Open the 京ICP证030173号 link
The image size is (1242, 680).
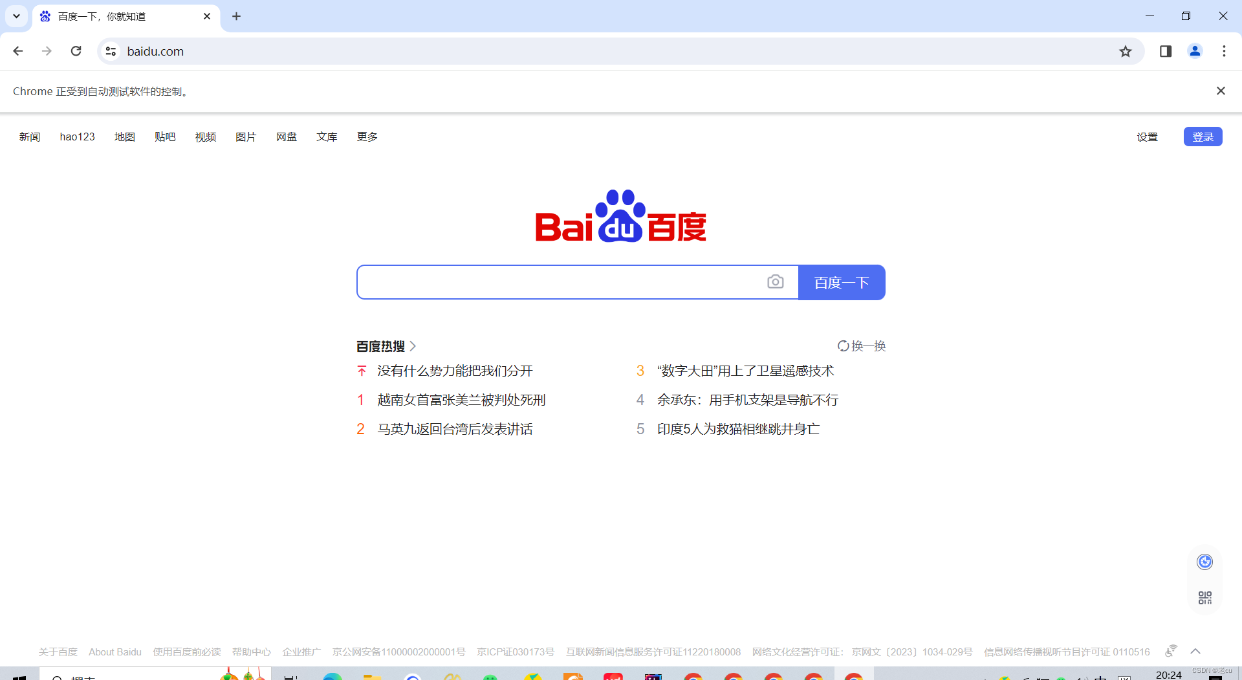tap(516, 652)
